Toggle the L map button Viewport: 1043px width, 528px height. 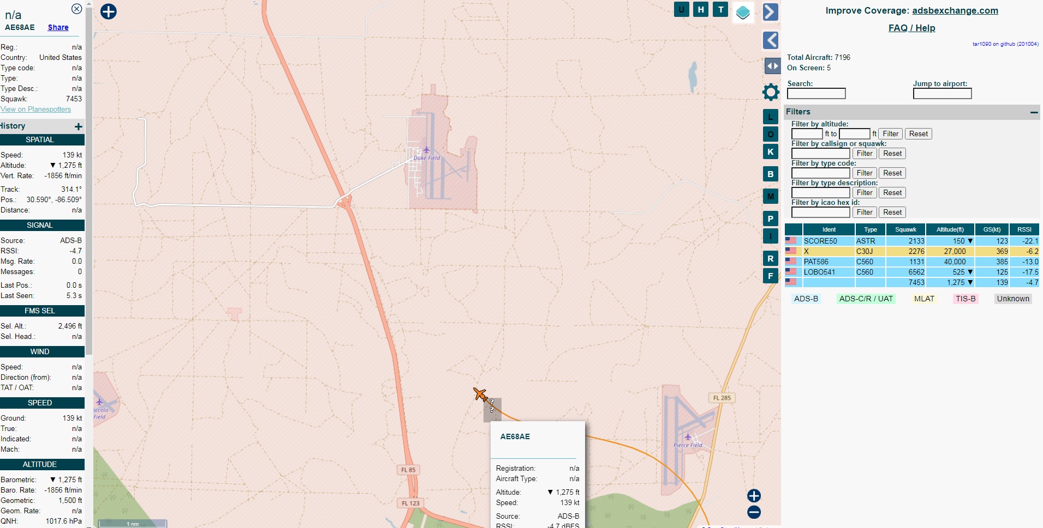click(x=770, y=117)
